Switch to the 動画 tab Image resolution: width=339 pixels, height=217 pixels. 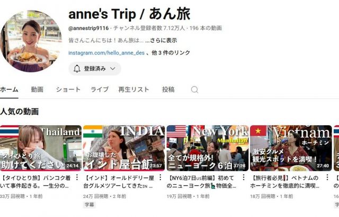37,89
